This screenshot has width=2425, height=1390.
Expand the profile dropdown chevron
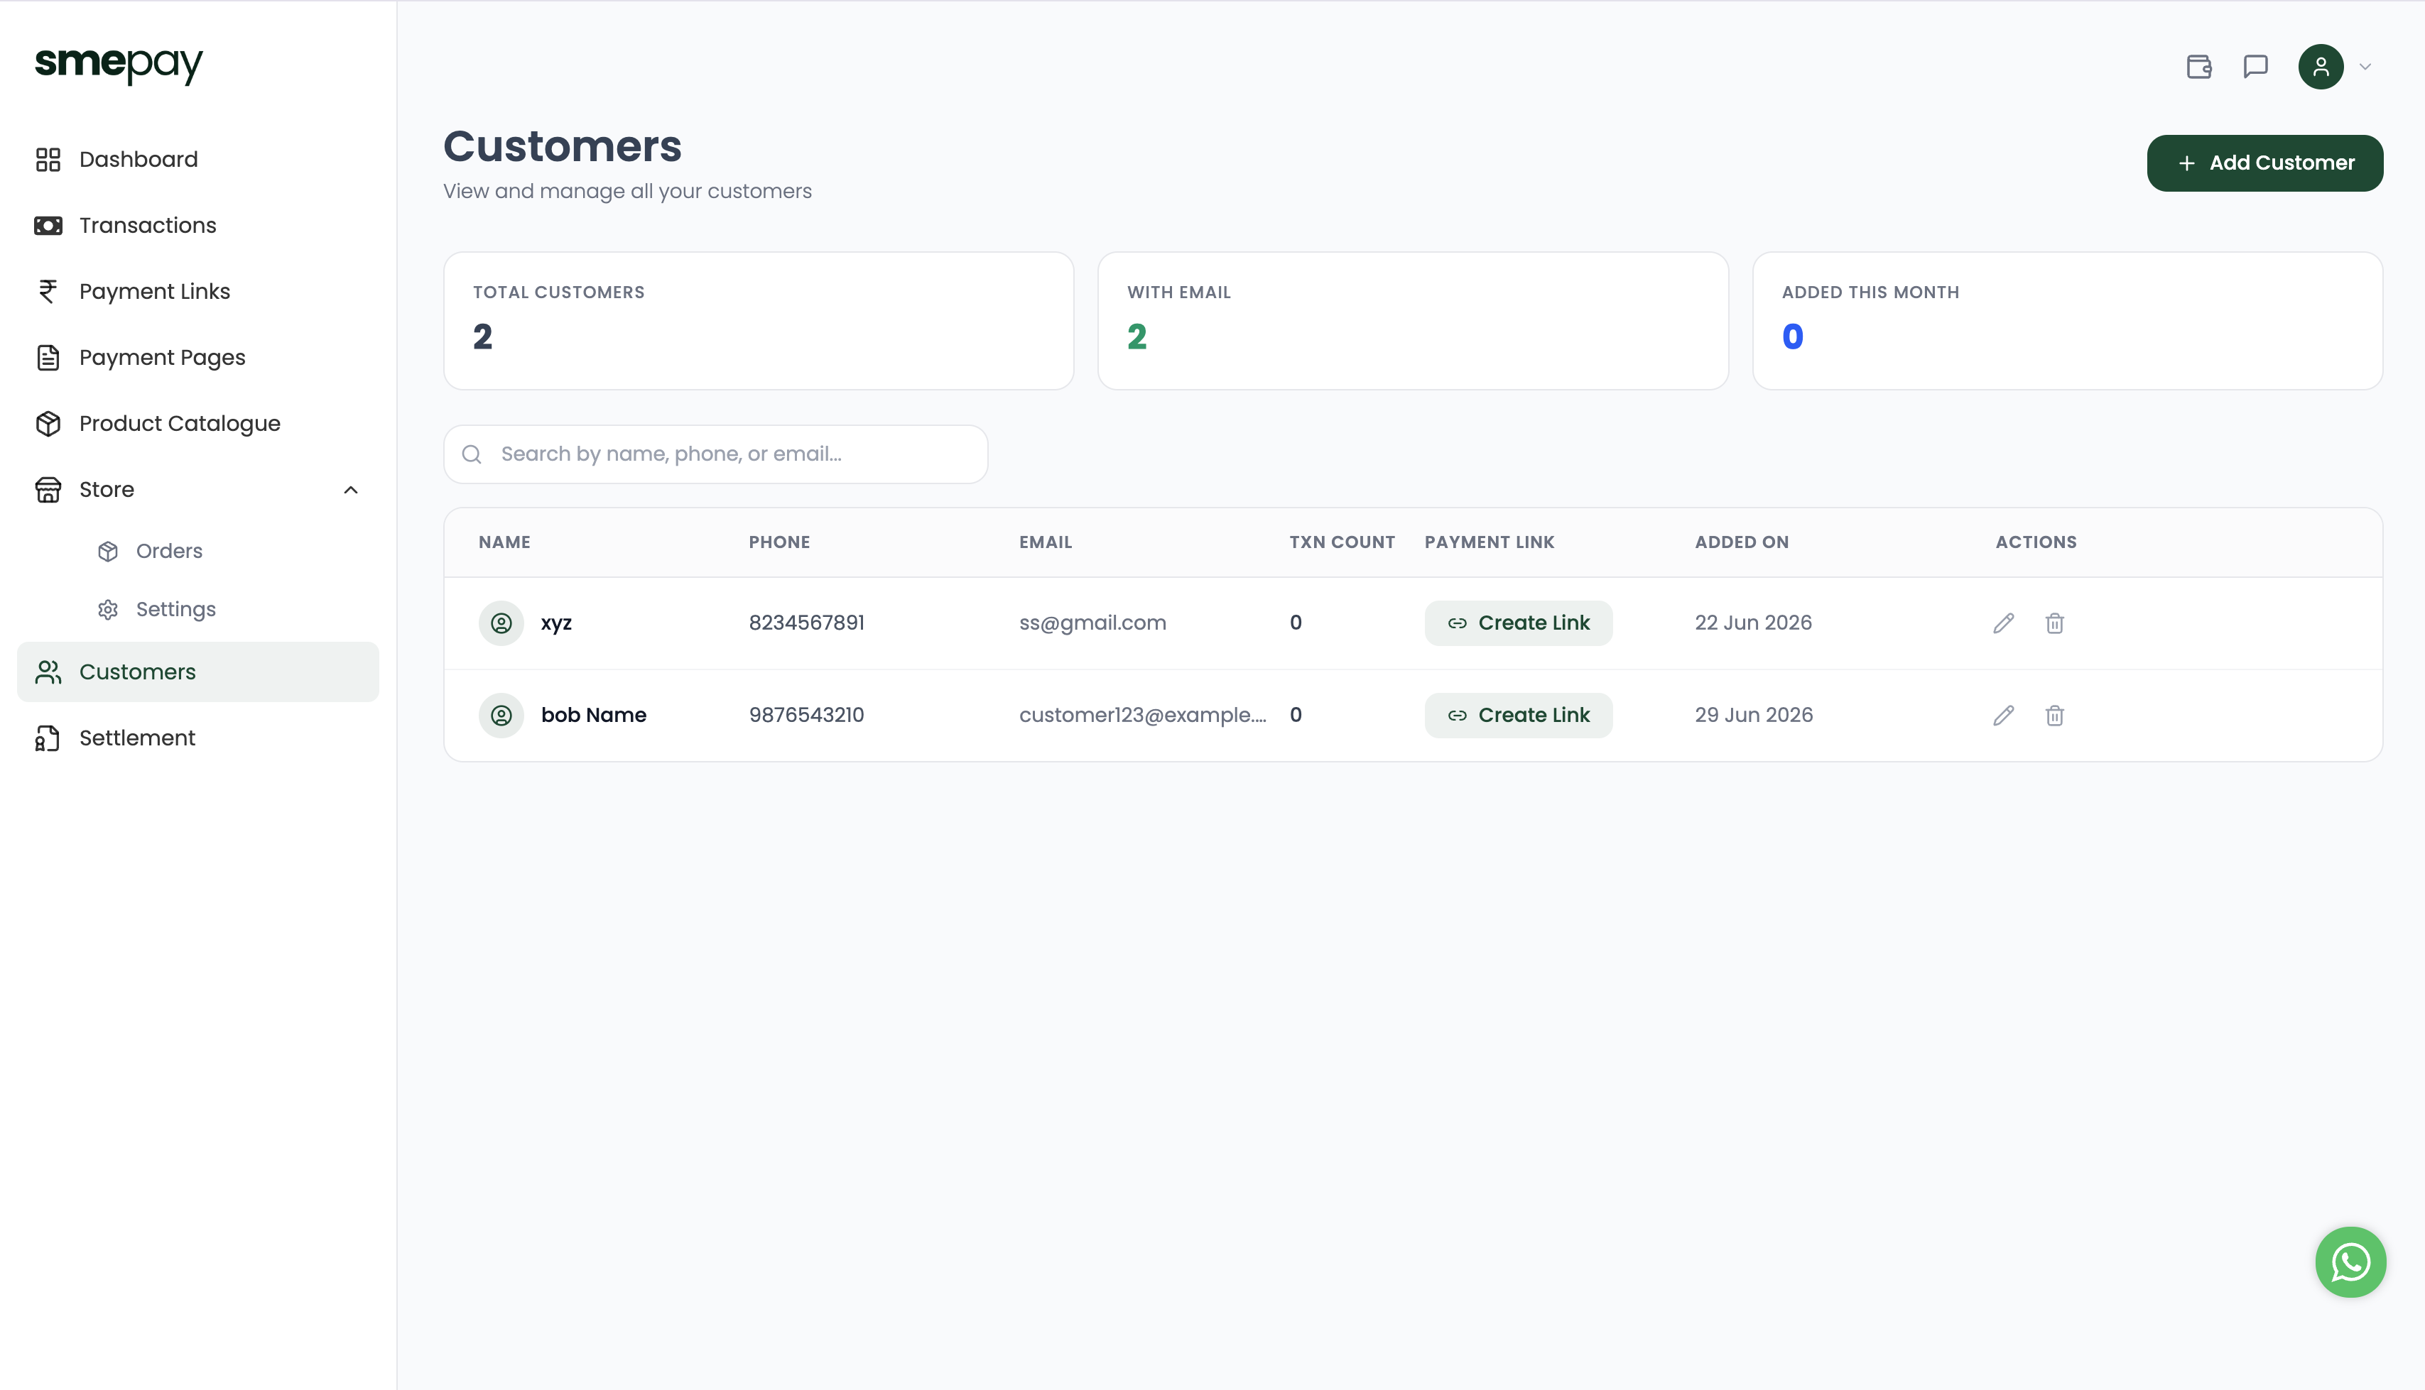[2365, 67]
